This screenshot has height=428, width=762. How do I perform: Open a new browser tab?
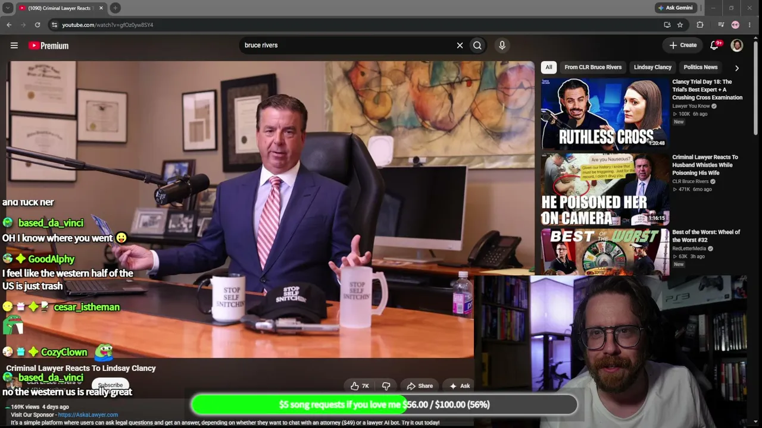click(115, 8)
